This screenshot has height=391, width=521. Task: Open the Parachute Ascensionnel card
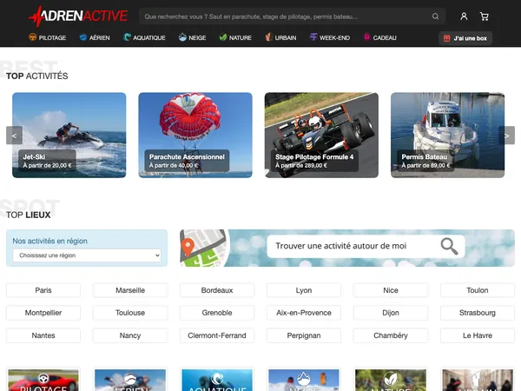195,135
